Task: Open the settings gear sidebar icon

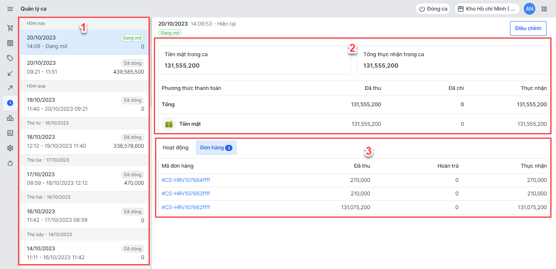Action: [10, 148]
